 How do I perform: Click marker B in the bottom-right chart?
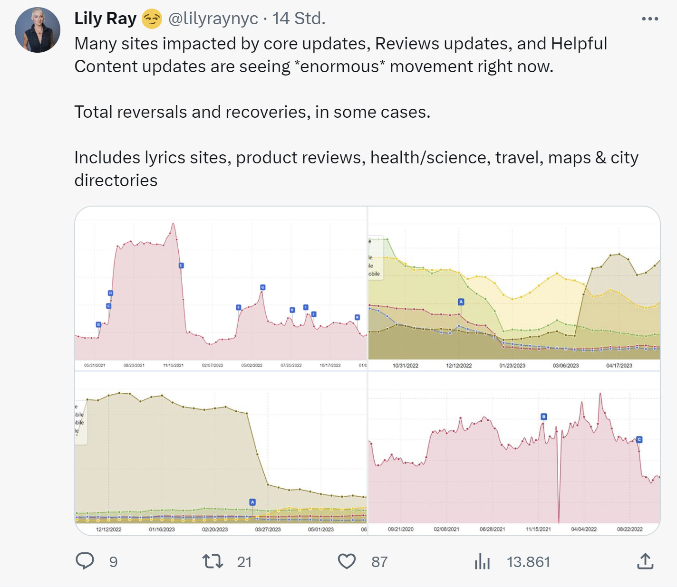tap(544, 417)
